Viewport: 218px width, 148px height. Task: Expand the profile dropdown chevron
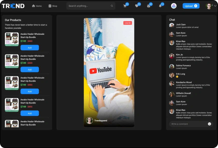coord(215,6)
